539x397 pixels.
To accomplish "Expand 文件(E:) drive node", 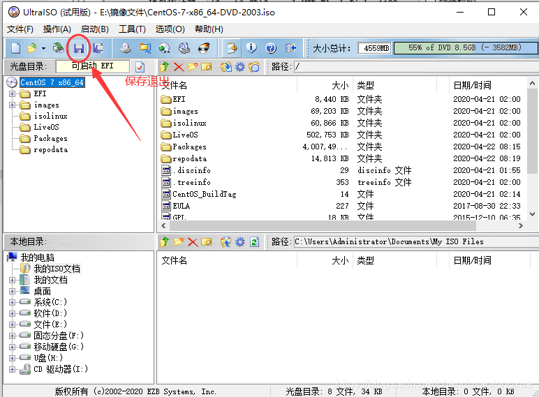I will pyautogui.click(x=12, y=325).
